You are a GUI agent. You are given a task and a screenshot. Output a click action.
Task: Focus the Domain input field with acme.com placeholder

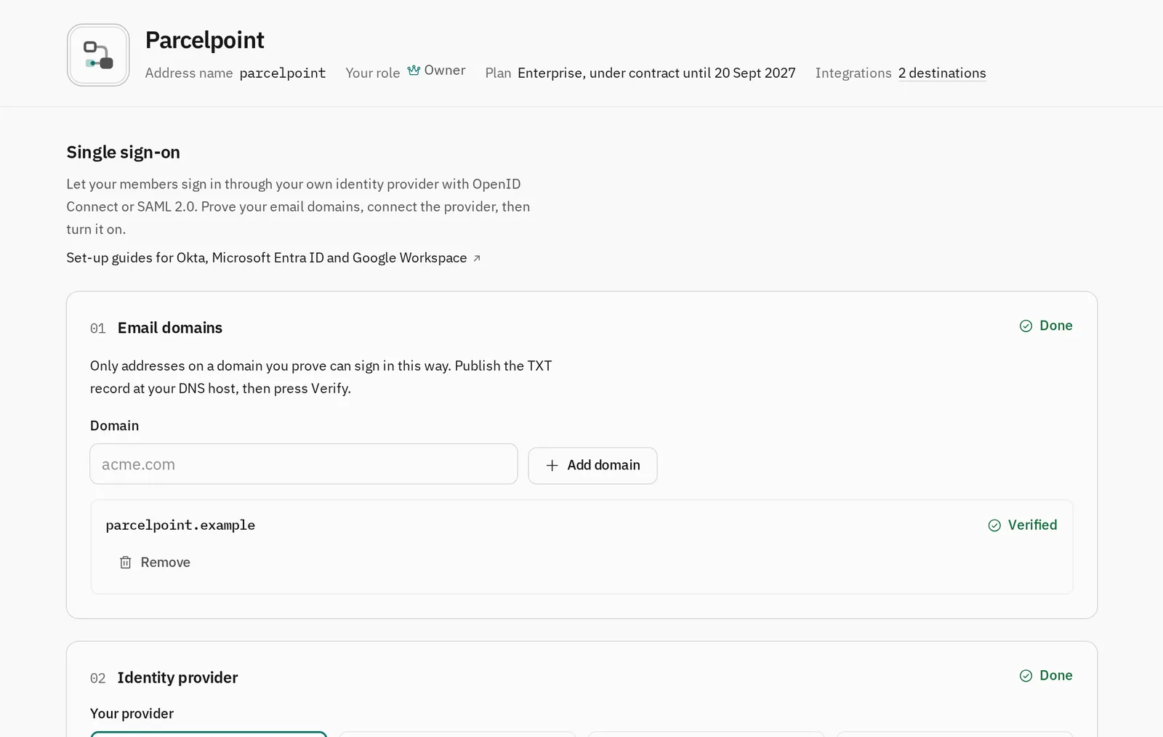point(304,464)
